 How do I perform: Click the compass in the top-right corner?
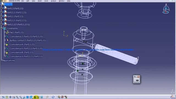point(166,9)
